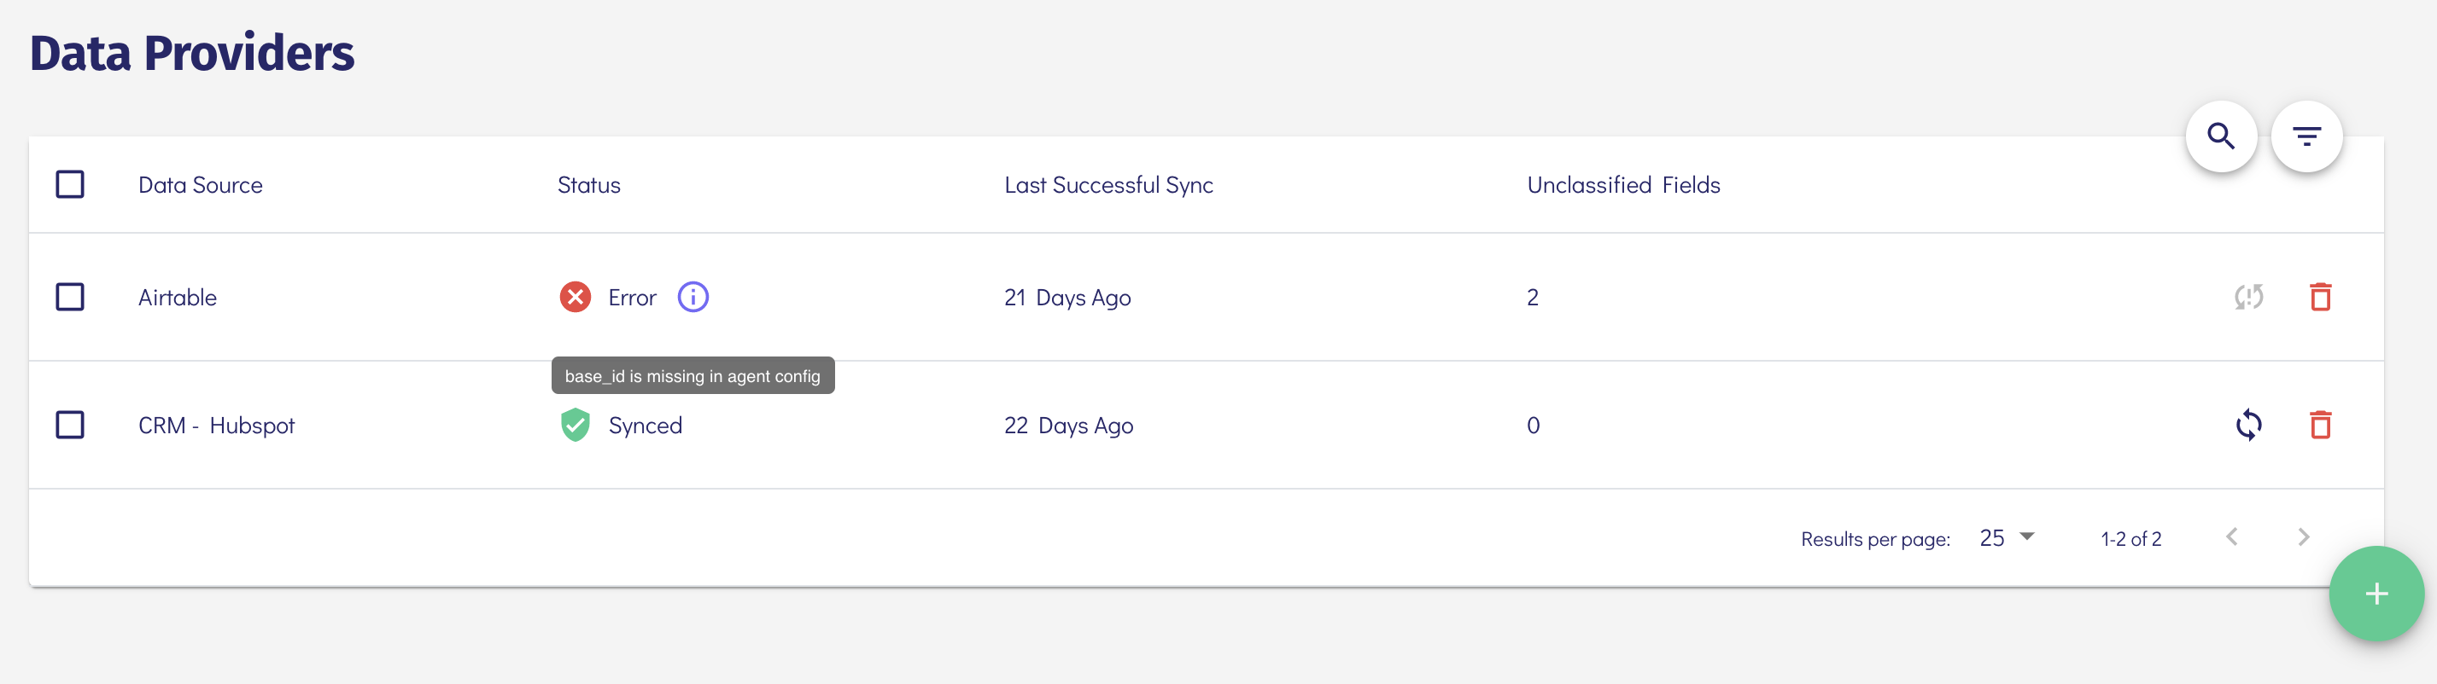Open the Airtable data source

click(178, 297)
